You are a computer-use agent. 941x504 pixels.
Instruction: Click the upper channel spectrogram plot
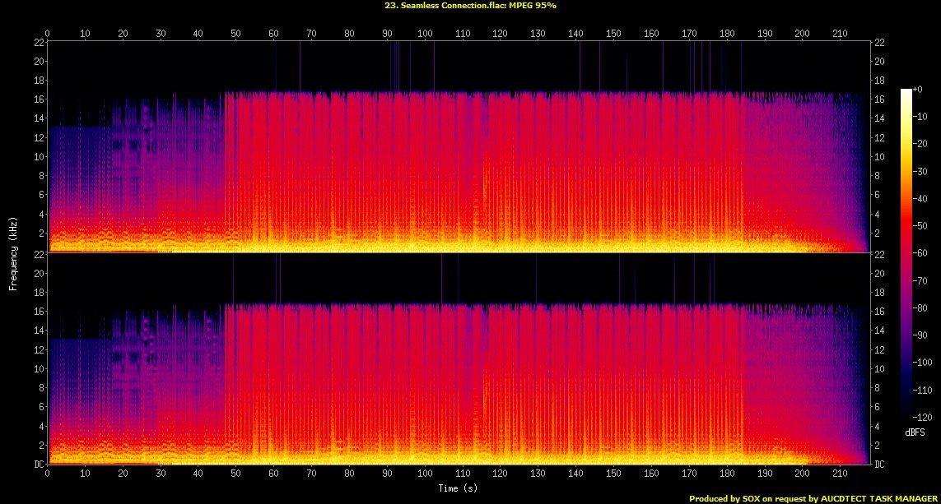[459, 146]
